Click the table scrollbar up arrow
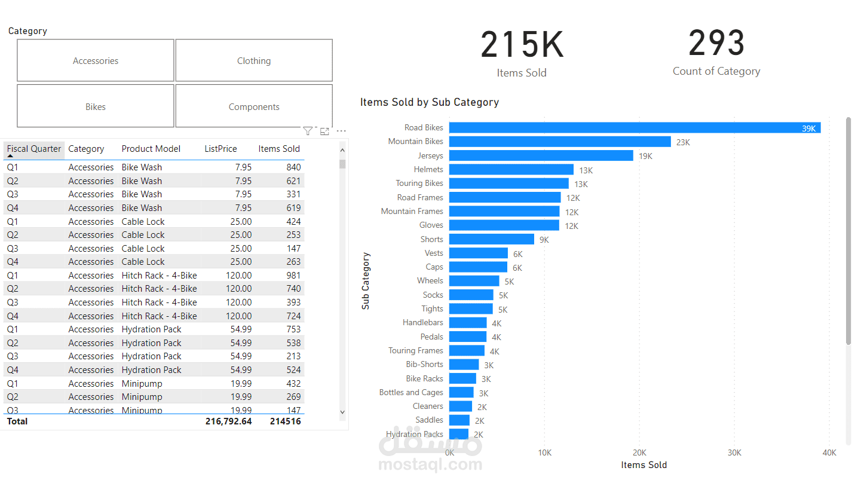The width and height of the screenshot is (861, 483). point(342,150)
